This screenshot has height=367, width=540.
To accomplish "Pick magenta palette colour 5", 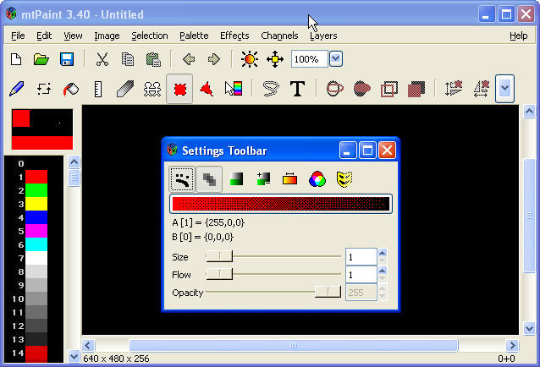I will tap(36, 231).
